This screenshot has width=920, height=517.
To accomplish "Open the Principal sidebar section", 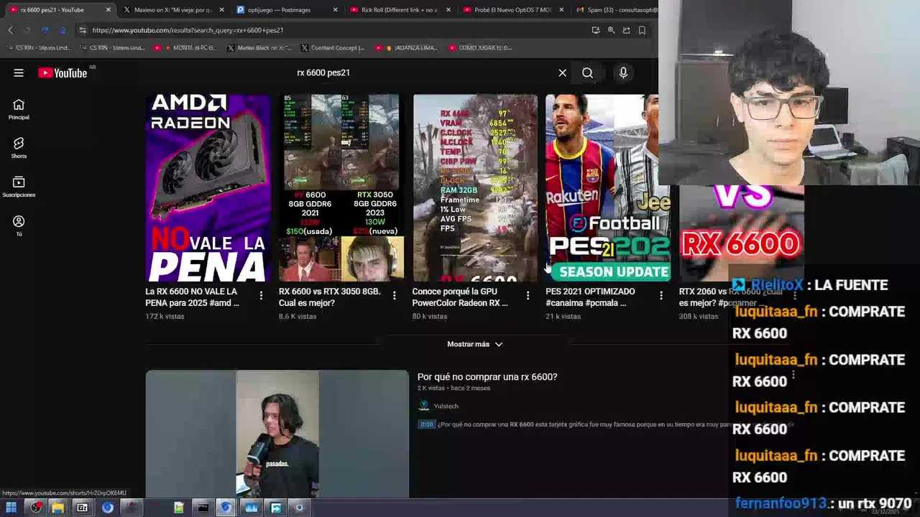I will point(19,110).
